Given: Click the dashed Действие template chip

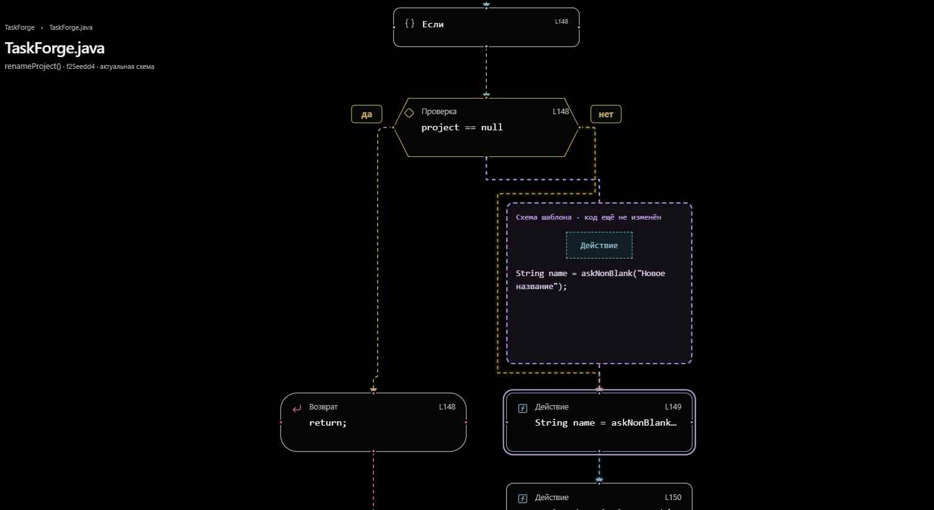Looking at the screenshot, I should (x=599, y=245).
